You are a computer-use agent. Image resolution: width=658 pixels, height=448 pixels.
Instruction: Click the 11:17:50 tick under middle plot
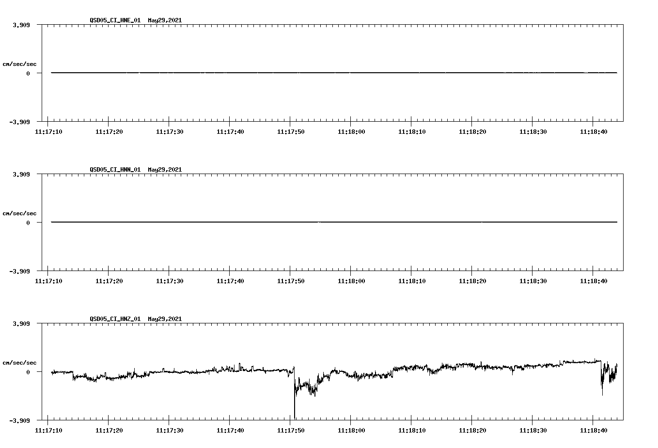291,280
